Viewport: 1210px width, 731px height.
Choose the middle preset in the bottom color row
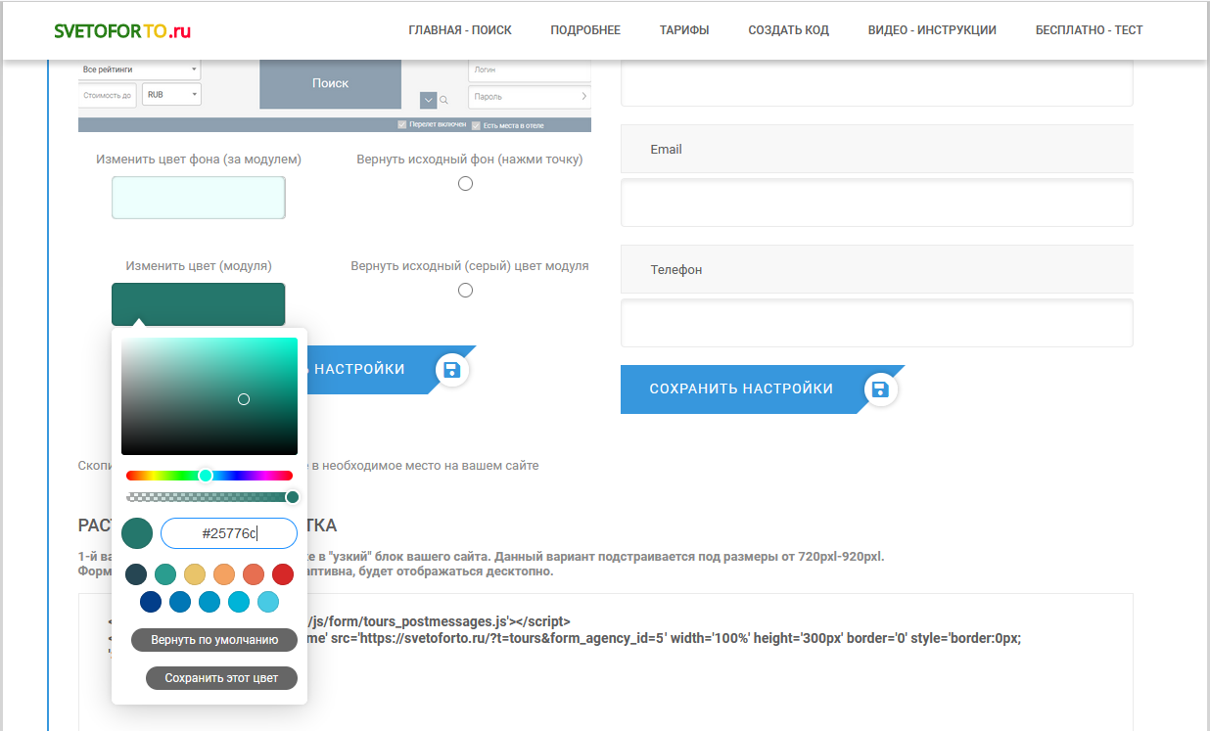(x=209, y=602)
